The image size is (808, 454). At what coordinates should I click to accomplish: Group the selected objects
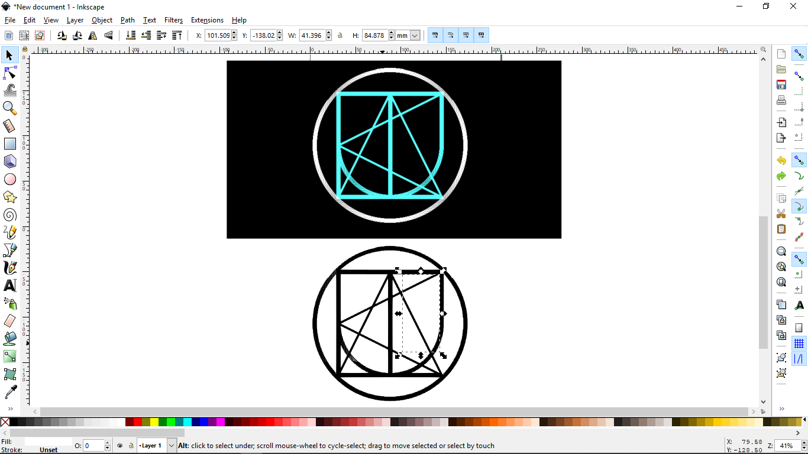781,358
